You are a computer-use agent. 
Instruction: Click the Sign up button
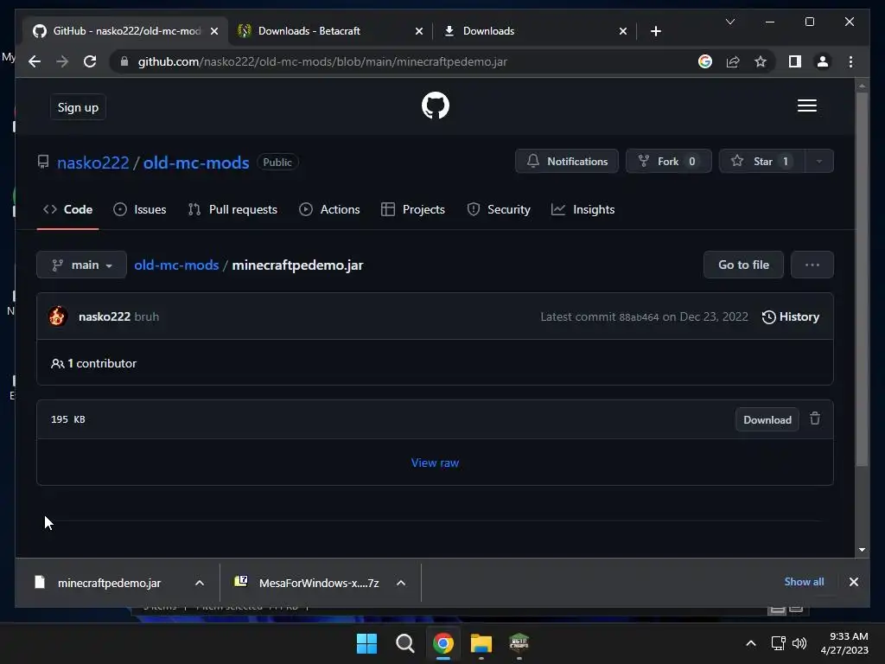78,107
